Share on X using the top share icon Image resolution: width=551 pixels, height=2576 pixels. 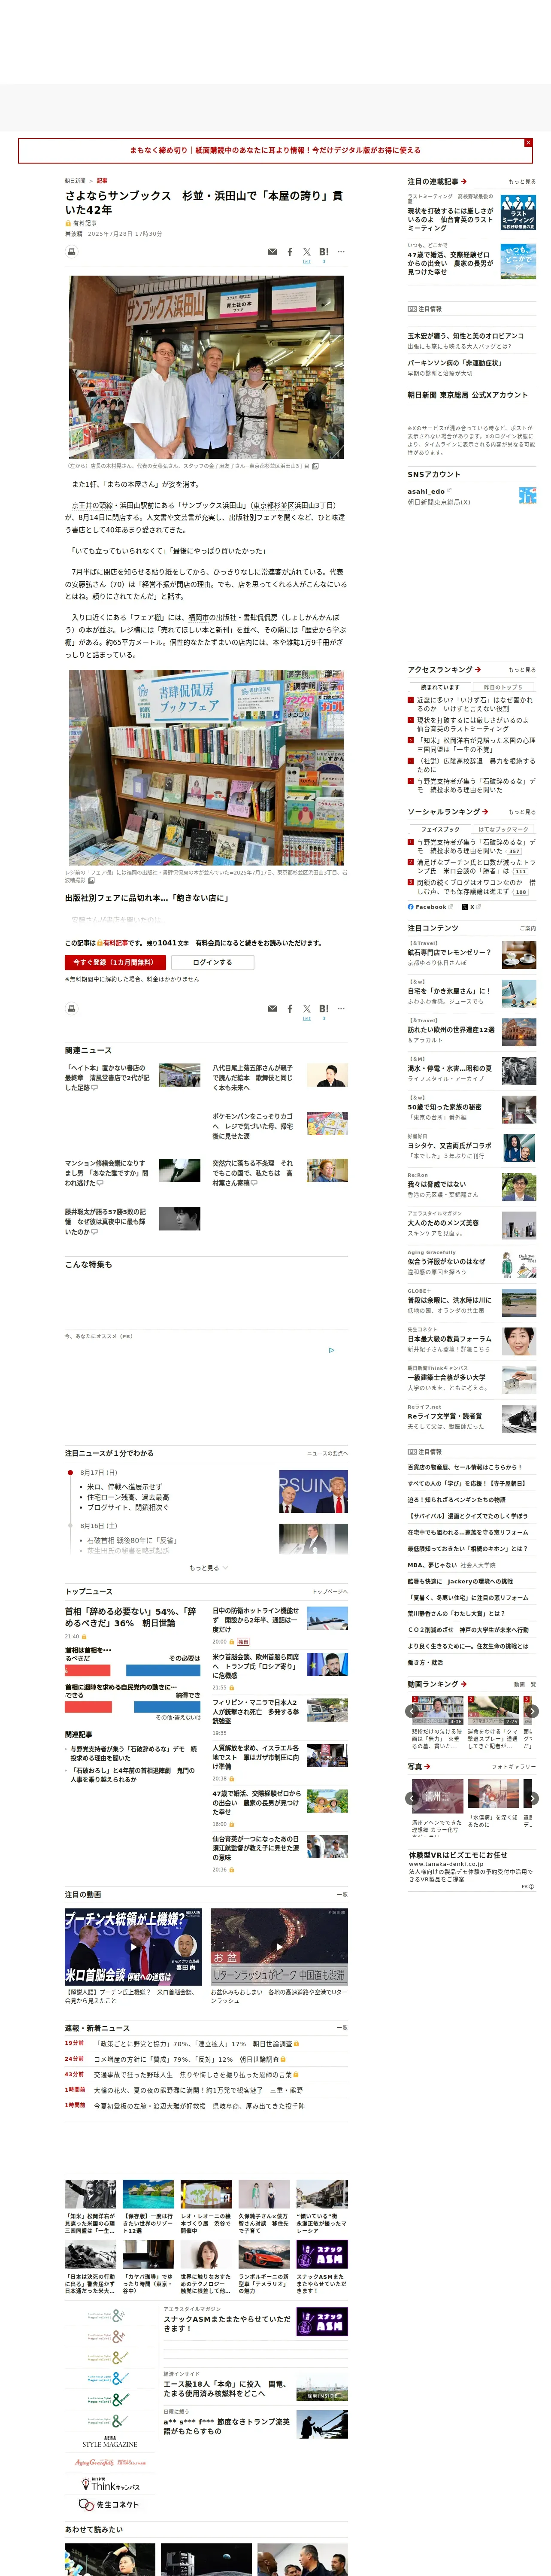(307, 252)
